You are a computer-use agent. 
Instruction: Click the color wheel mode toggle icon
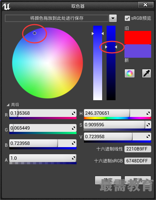(x=130, y=73)
